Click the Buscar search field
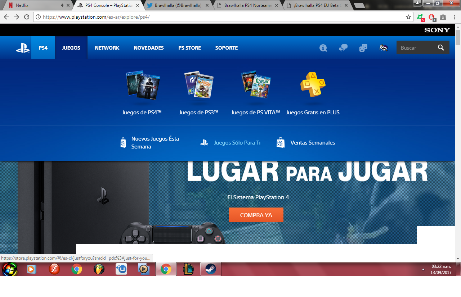This screenshot has height=297, width=461. click(x=416, y=48)
